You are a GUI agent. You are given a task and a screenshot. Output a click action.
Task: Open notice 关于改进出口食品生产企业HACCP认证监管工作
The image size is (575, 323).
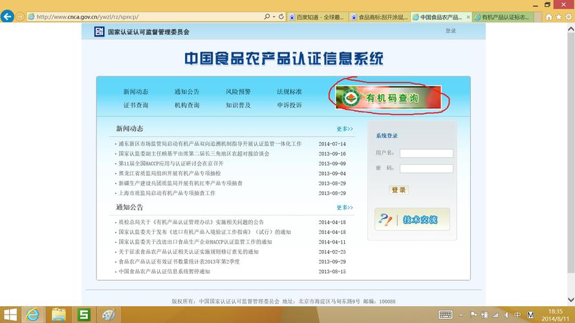click(195, 242)
